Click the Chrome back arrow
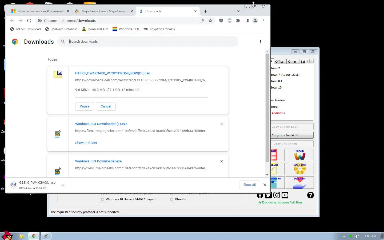The image size is (384, 240). 12,21
